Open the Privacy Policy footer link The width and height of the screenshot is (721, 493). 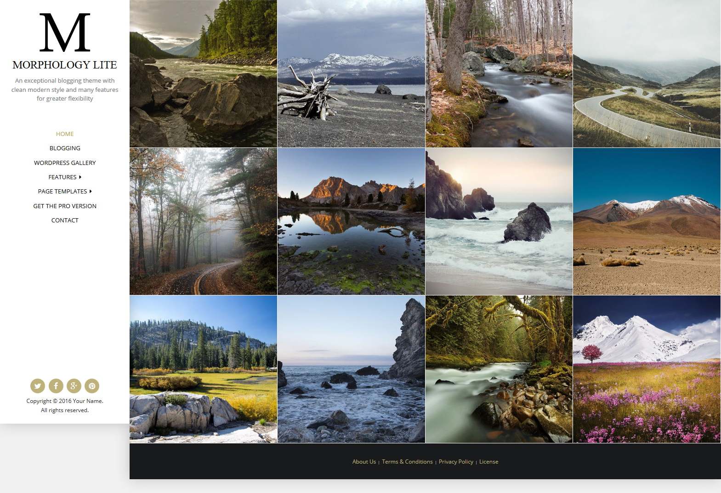pyautogui.click(x=456, y=462)
